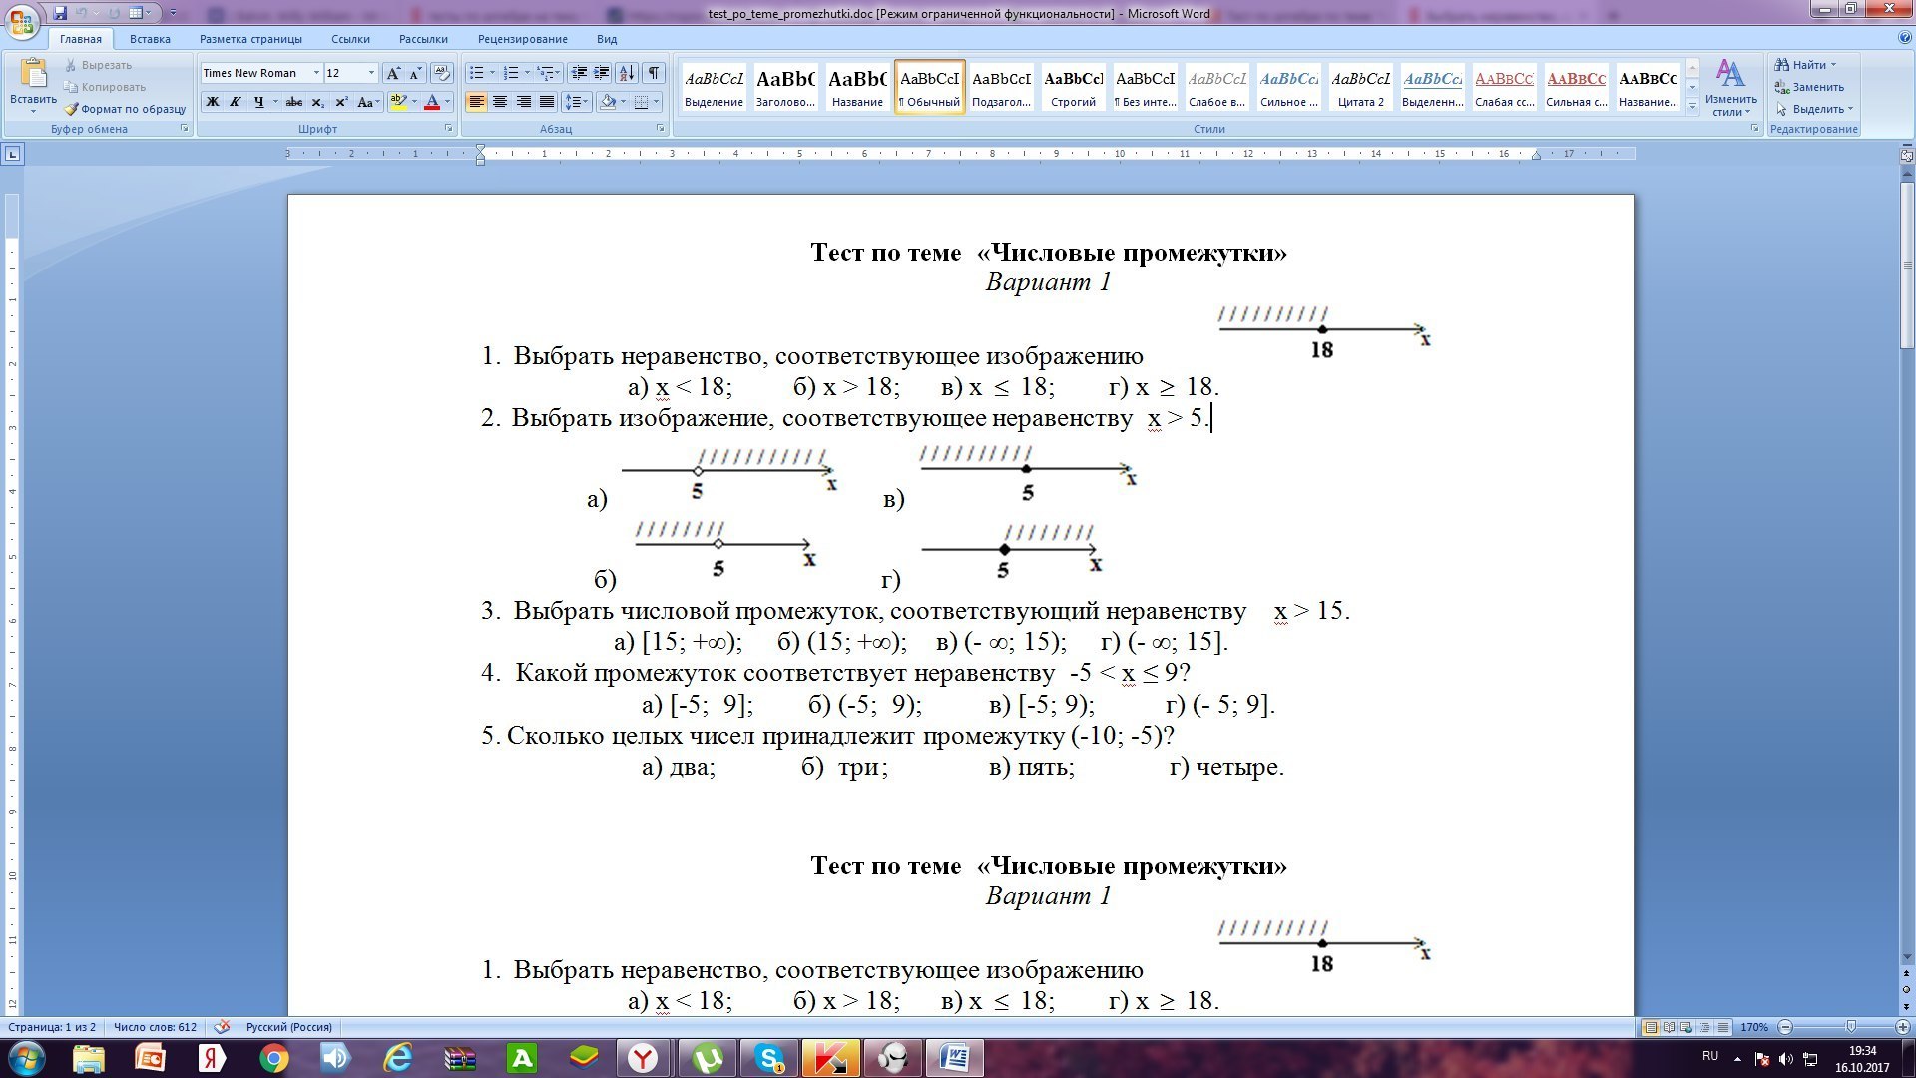Viewport: 1916px width, 1078px height.
Task: Click the Increase Indent icon
Action: [602, 73]
